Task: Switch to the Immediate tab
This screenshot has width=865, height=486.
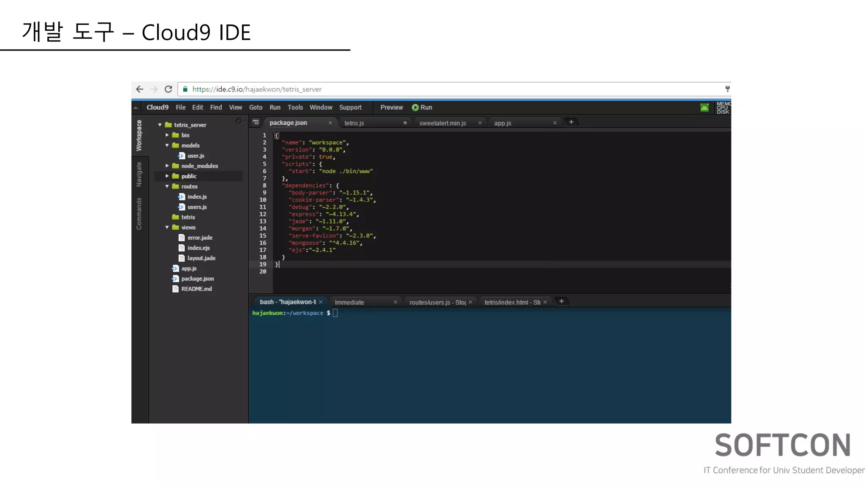Action: tap(349, 302)
